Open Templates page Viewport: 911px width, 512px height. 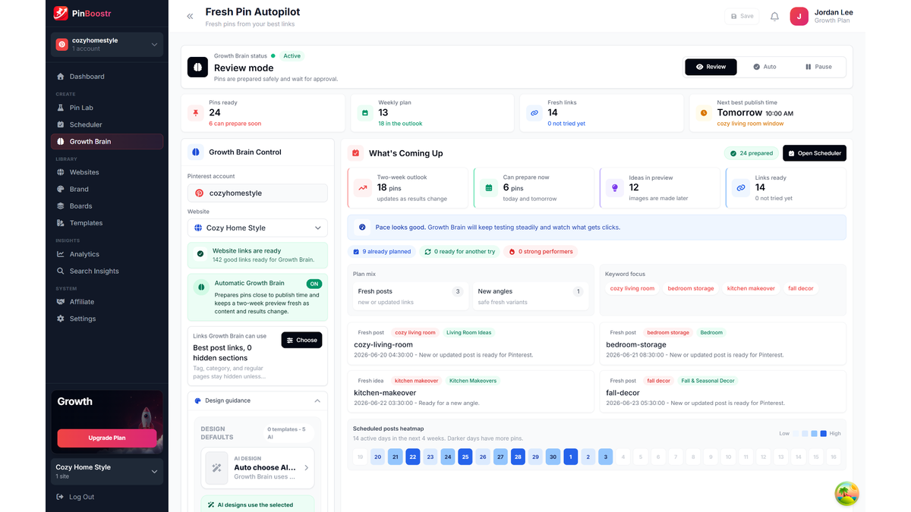tap(107, 223)
